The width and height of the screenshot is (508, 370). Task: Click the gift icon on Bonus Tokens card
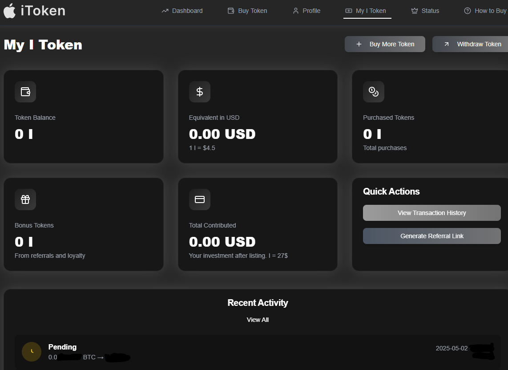[25, 199]
